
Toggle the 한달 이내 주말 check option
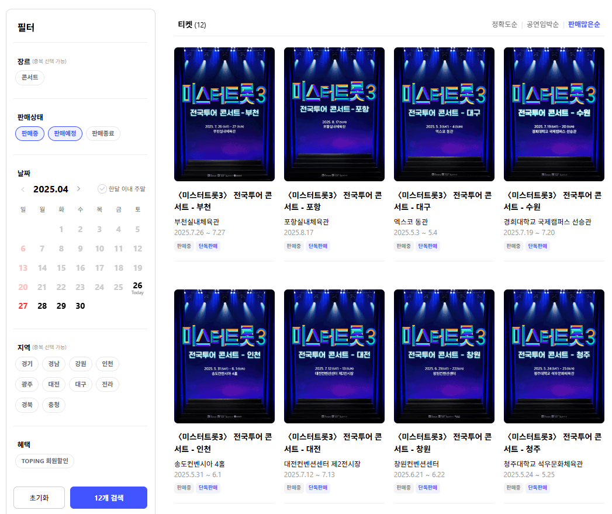click(122, 189)
